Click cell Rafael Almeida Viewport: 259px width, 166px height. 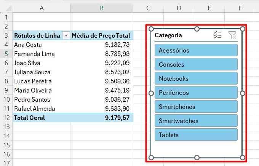(x=42, y=109)
